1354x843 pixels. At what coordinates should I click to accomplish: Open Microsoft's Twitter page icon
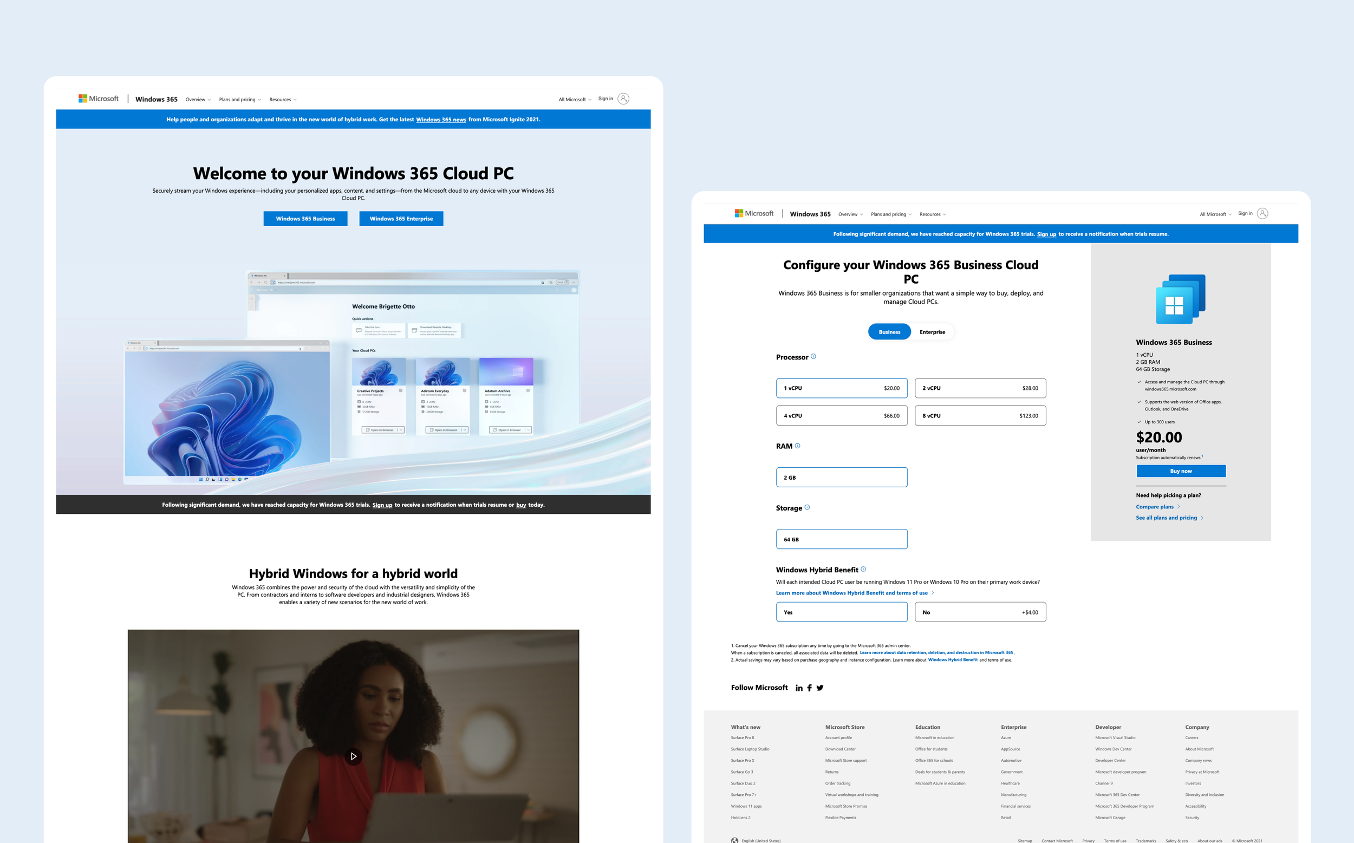[820, 688]
